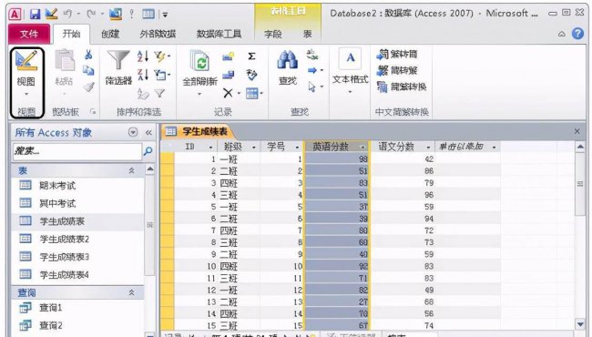The height and width of the screenshot is (337, 592).
Task: Open the File (文件) tab
Action: [x=29, y=34]
